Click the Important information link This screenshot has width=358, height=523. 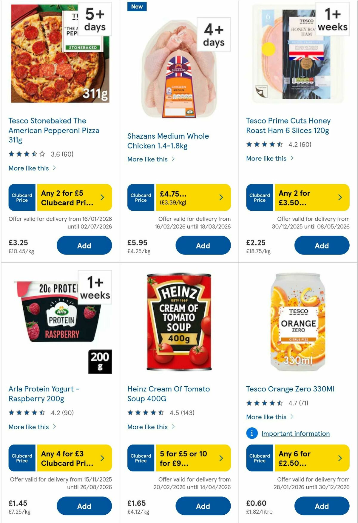coord(295,433)
